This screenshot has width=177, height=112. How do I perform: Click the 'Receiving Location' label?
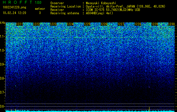pyautogui.click(x=66, y=6)
